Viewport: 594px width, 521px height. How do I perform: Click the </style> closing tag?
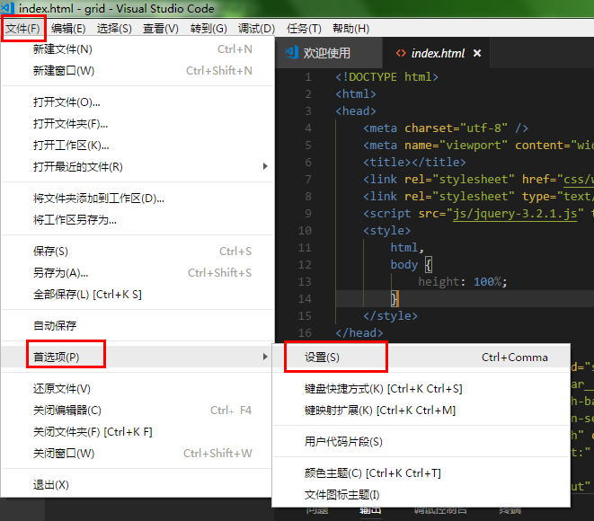390,316
